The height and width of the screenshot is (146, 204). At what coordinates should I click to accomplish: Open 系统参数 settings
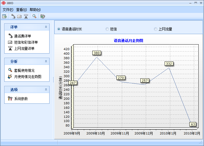[21, 99]
